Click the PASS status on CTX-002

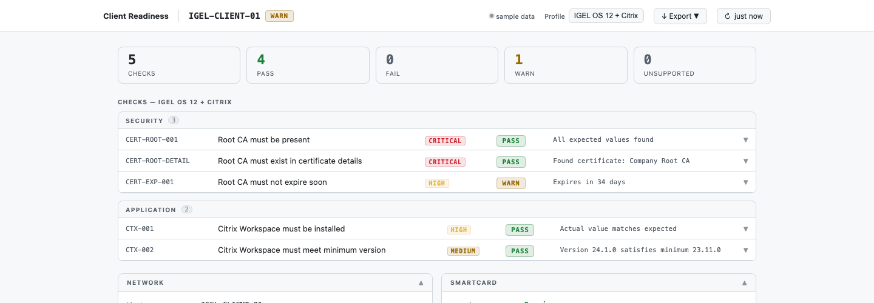coord(520,251)
